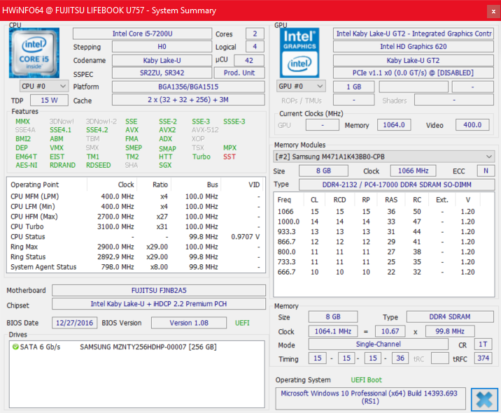Click the Windows 10 Professional OS field

[x=369, y=398]
